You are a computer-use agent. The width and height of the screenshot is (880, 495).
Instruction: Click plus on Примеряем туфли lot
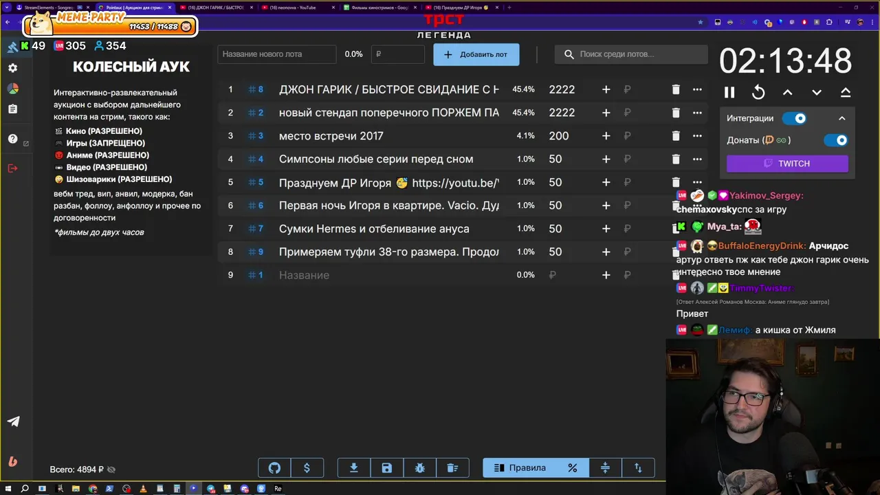point(606,252)
